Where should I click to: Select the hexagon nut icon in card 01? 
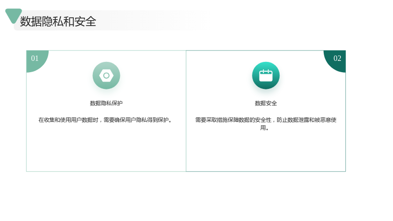coord(106,76)
